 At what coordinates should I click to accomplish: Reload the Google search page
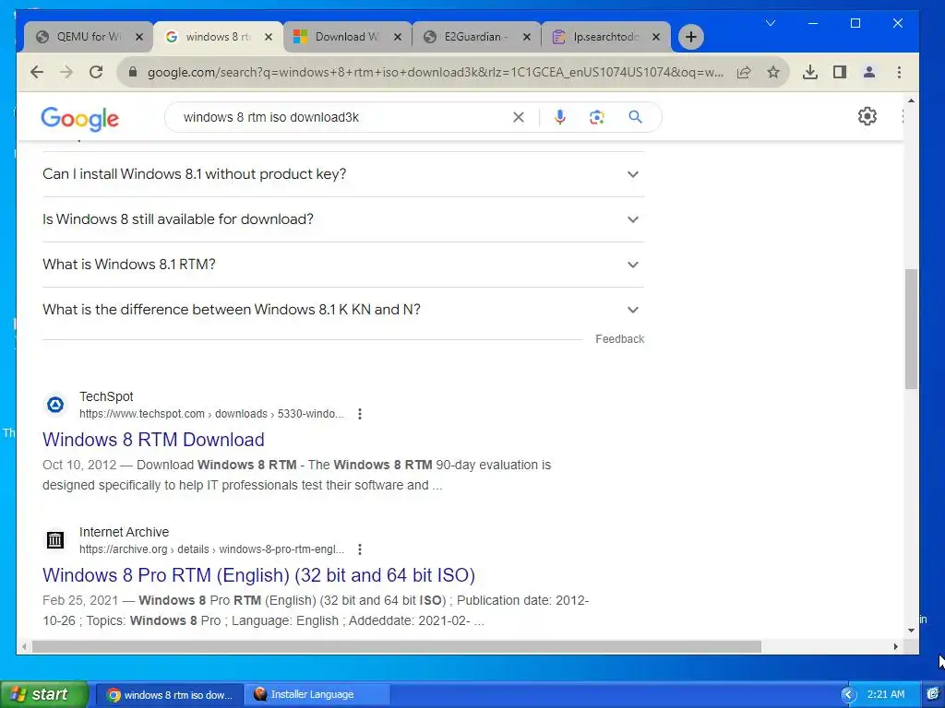[x=96, y=72]
